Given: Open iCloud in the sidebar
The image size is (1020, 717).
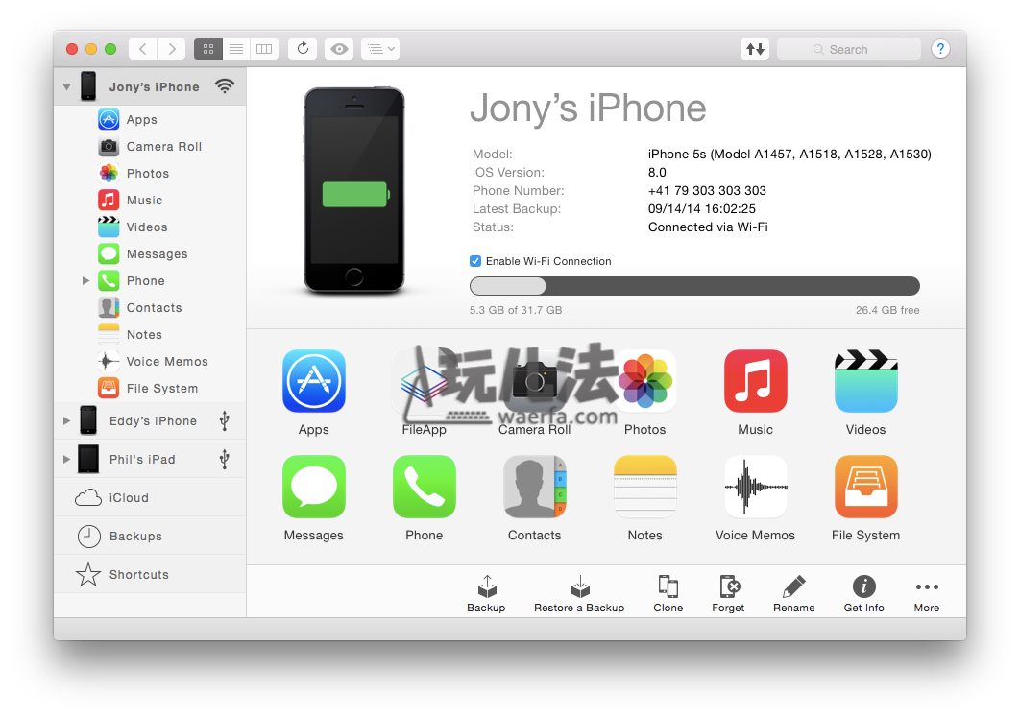Looking at the screenshot, I should pos(150,498).
